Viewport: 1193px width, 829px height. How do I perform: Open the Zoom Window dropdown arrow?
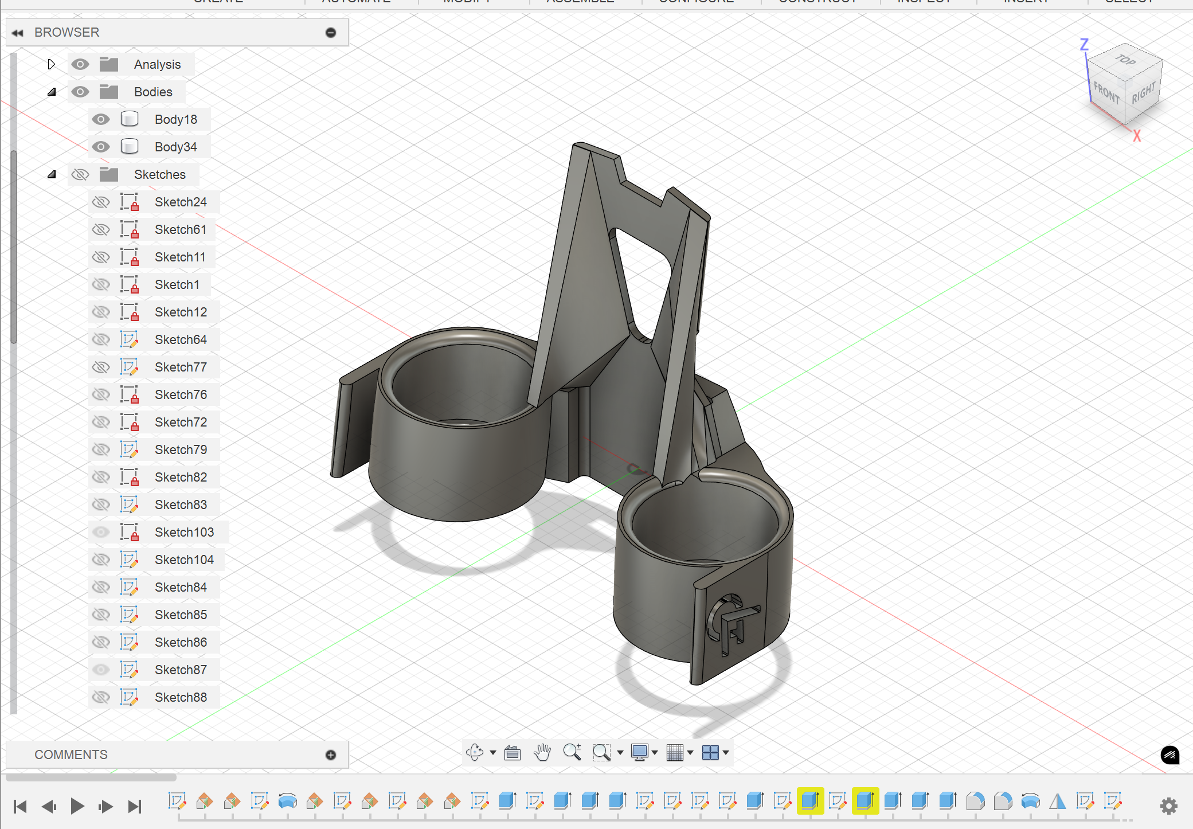[620, 753]
